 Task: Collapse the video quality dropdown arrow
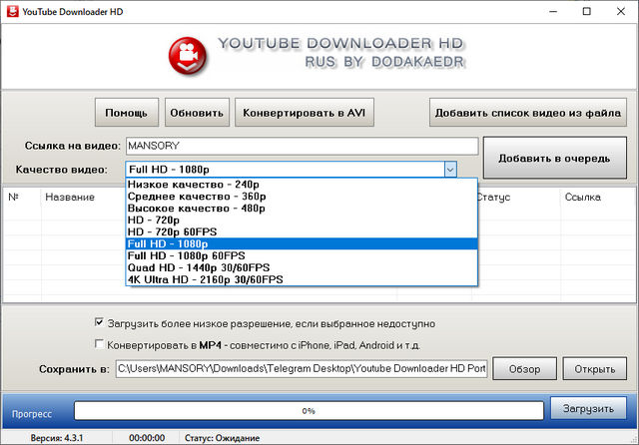[450, 170]
